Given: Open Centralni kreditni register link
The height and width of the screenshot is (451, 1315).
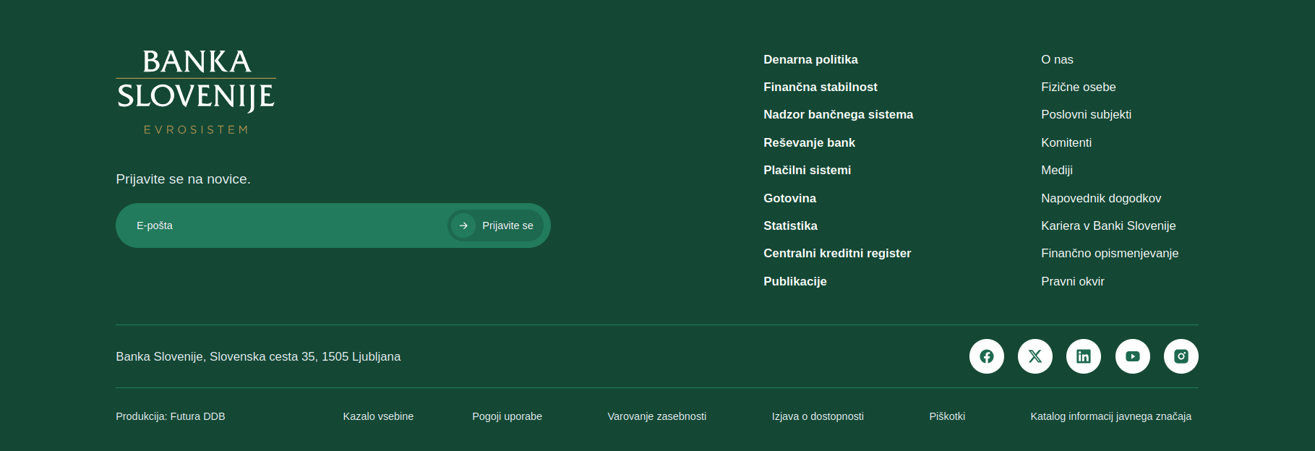Looking at the screenshot, I should click(836, 253).
